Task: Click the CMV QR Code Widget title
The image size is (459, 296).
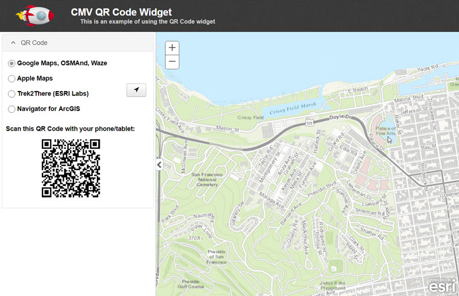Action: click(x=121, y=12)
